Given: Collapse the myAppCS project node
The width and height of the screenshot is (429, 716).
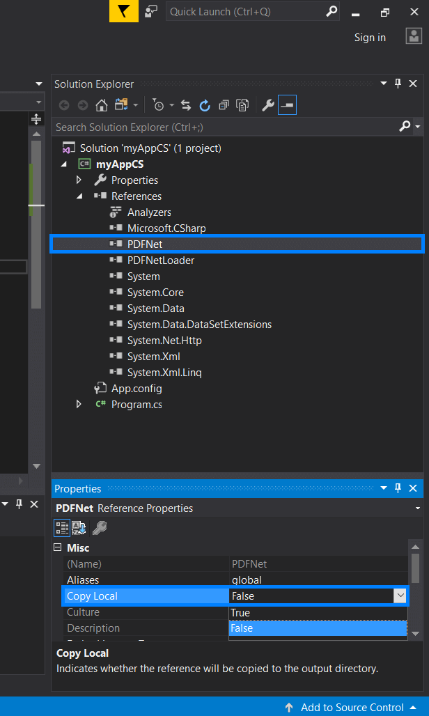Looking at the screenshot, I should [x=63, y=164].
